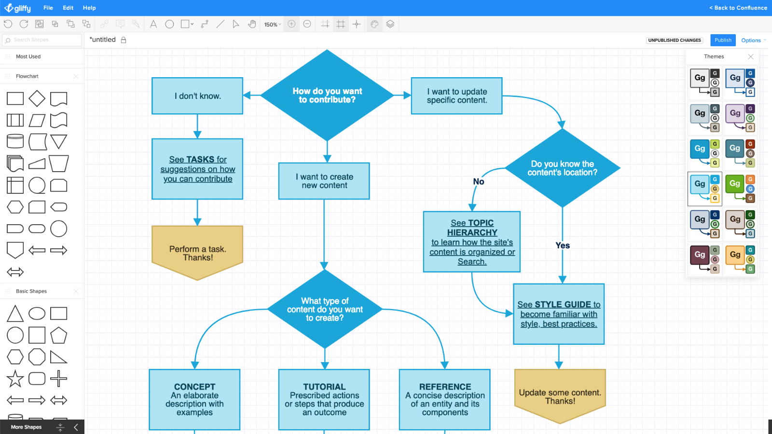Screen dimensions: 772x434
Task: Select the Text tool
Action: pos(153,24)
